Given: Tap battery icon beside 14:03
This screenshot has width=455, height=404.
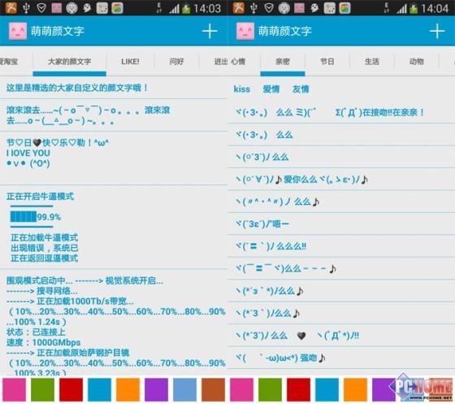Looking at the screenshot, I should 186,9.
